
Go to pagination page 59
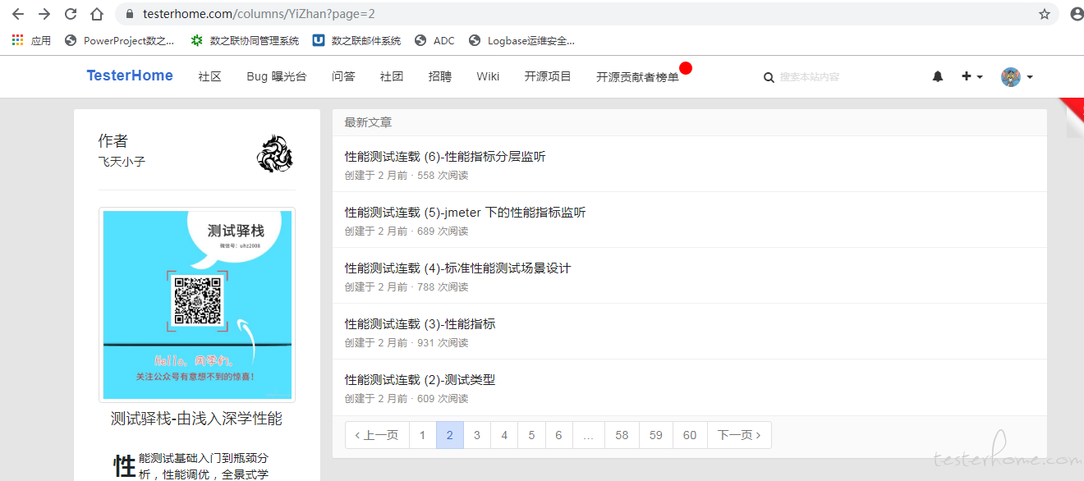(655, 435)
